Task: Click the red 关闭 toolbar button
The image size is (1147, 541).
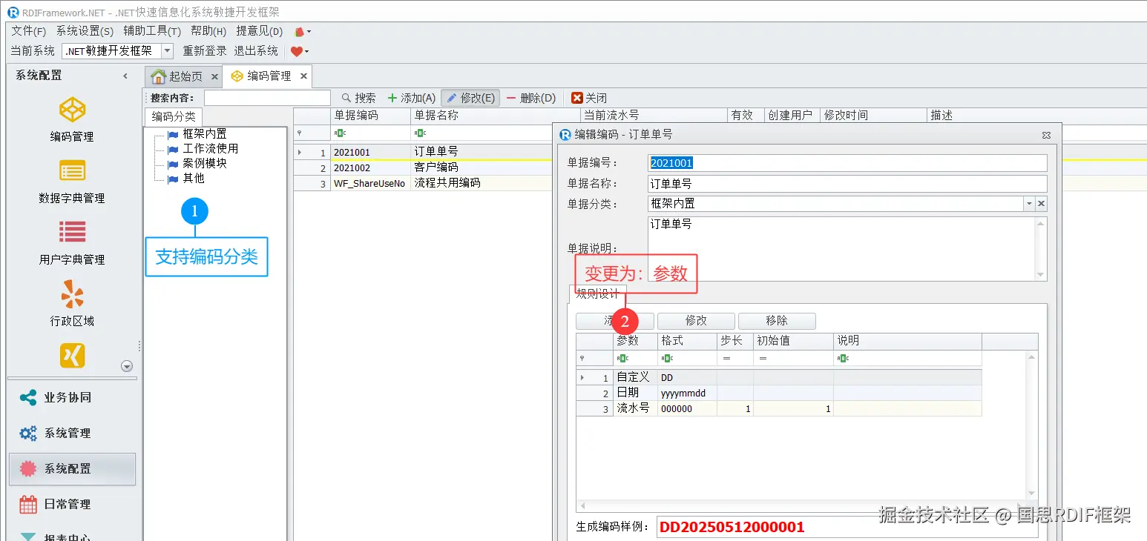Action: click(x=589, y=98)
